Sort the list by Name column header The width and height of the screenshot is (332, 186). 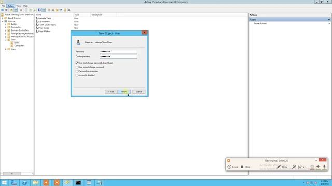pos(54,15)
